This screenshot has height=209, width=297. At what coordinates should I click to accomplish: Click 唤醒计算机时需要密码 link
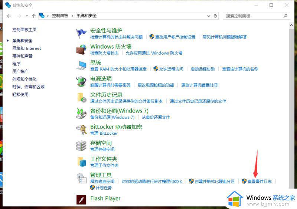tap(110, 85)
